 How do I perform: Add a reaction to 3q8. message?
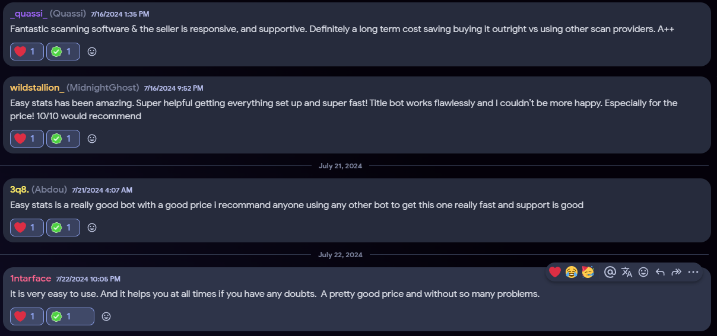pos(92,228)
